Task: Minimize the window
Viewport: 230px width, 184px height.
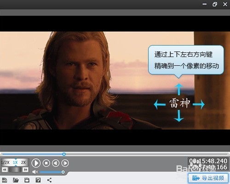Action: [205, 4]
